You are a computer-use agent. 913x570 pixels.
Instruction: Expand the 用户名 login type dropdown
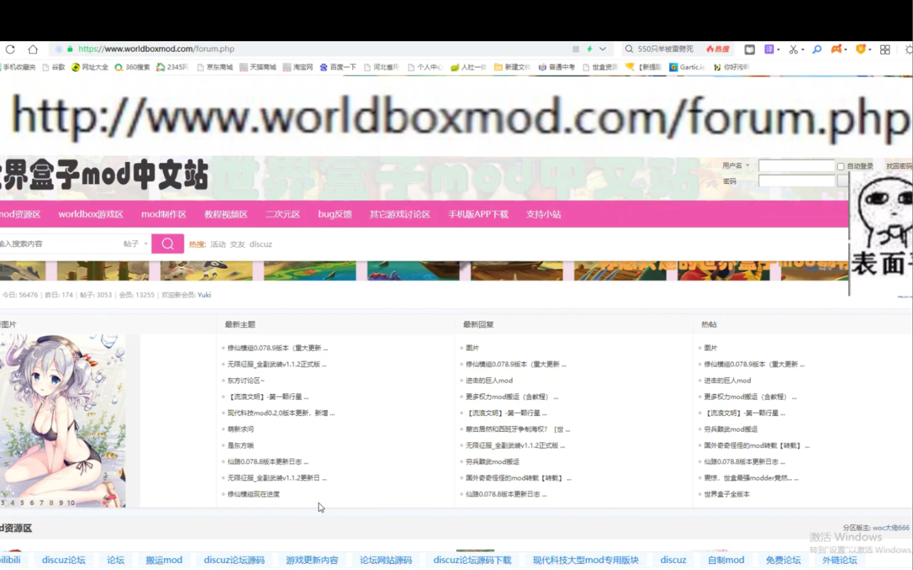coord(736,165)
